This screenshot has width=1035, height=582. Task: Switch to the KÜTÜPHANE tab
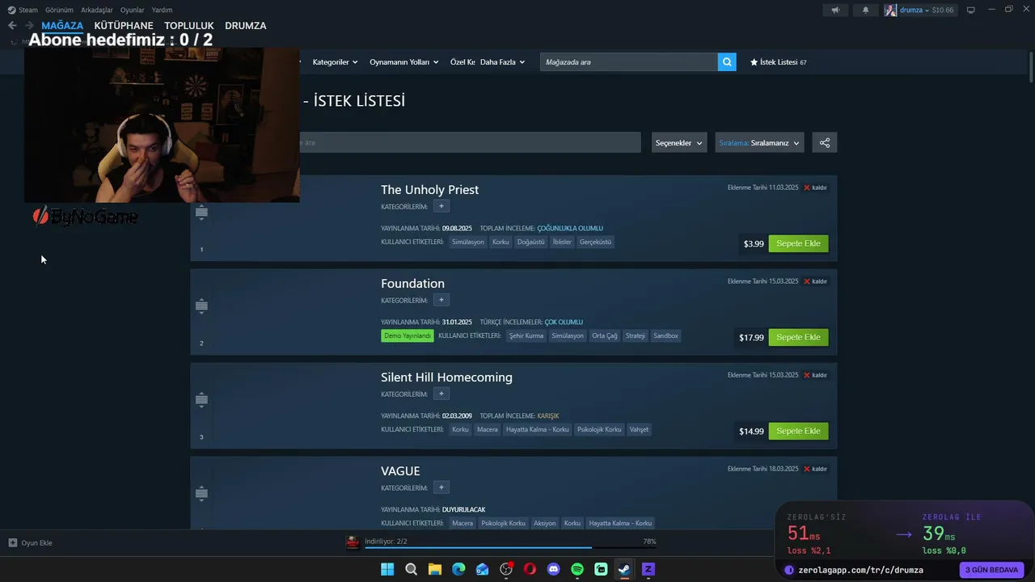pyautogui.click(x=124, y=26)
